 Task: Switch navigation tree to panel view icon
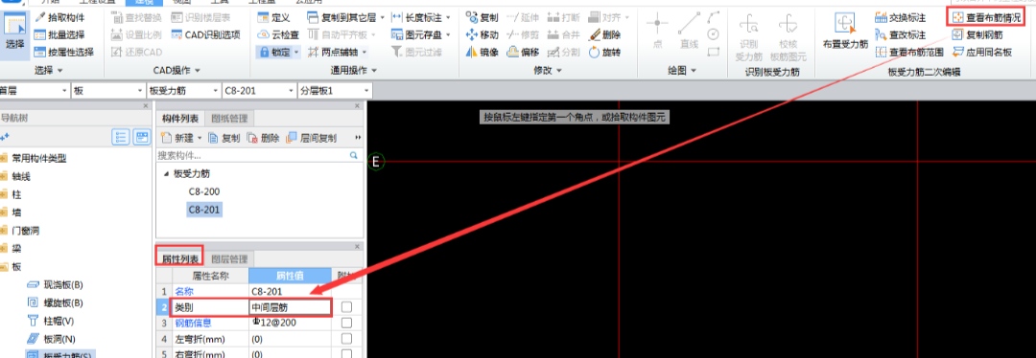[x=141, y=137]
